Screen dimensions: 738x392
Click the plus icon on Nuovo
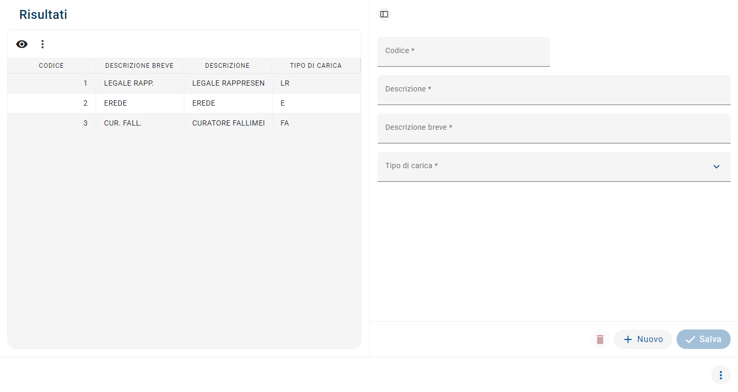coord(627,339)
